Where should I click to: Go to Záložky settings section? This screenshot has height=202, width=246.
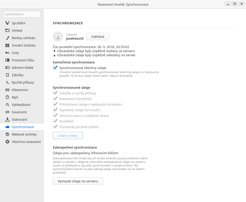coord(22,75)
